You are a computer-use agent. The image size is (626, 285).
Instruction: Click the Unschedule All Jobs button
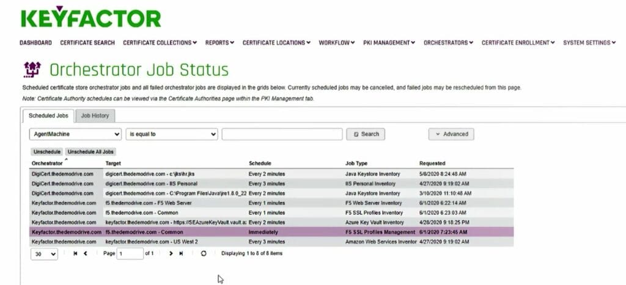point(90,152)
